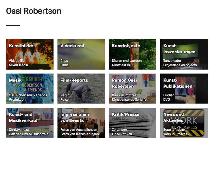Screen dimensions: 214x173
Task: Click the 'Videostills Mixed Media' subtitle
Action: [x=18, y=63]
